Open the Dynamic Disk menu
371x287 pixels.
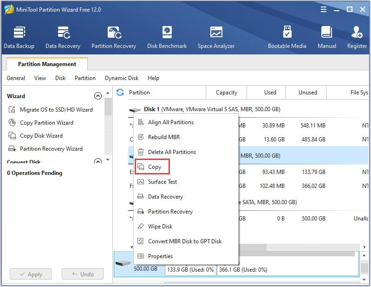(122, 78)
